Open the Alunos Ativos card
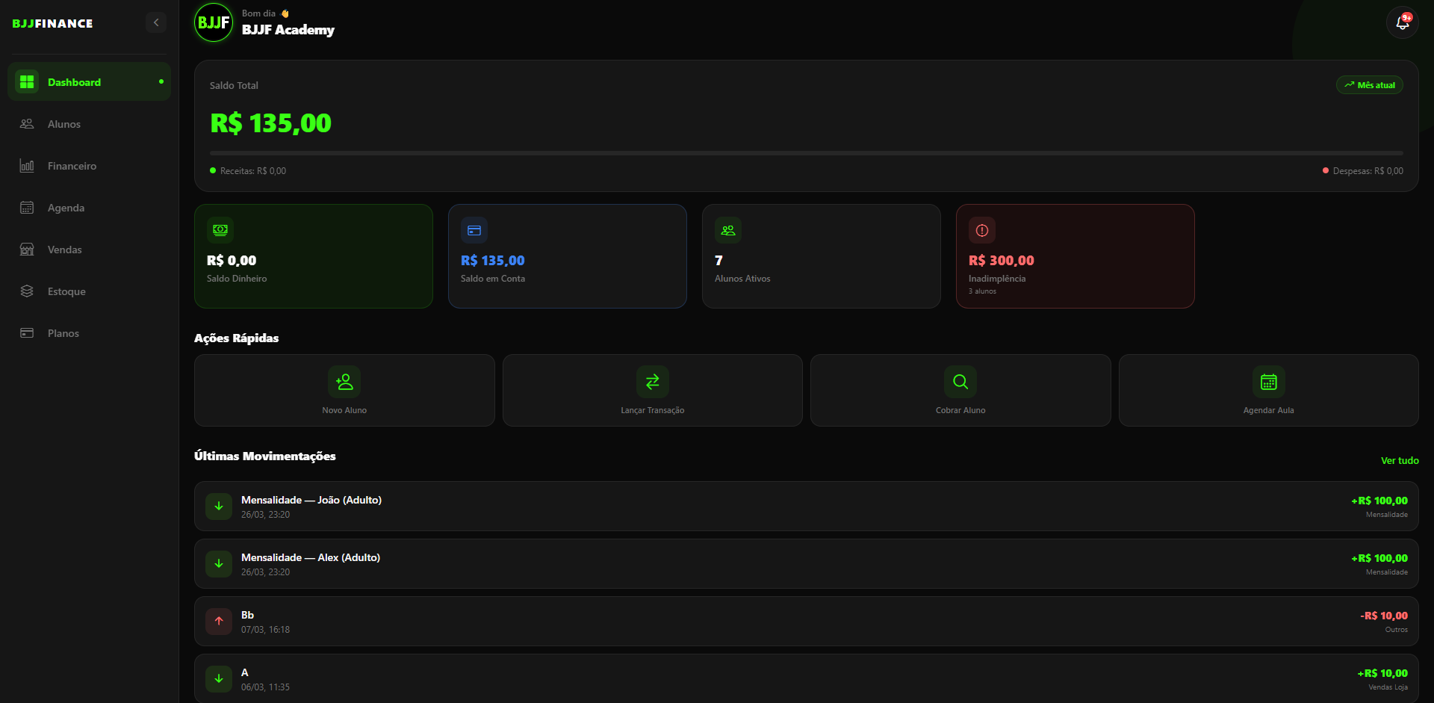 point(822,256)
